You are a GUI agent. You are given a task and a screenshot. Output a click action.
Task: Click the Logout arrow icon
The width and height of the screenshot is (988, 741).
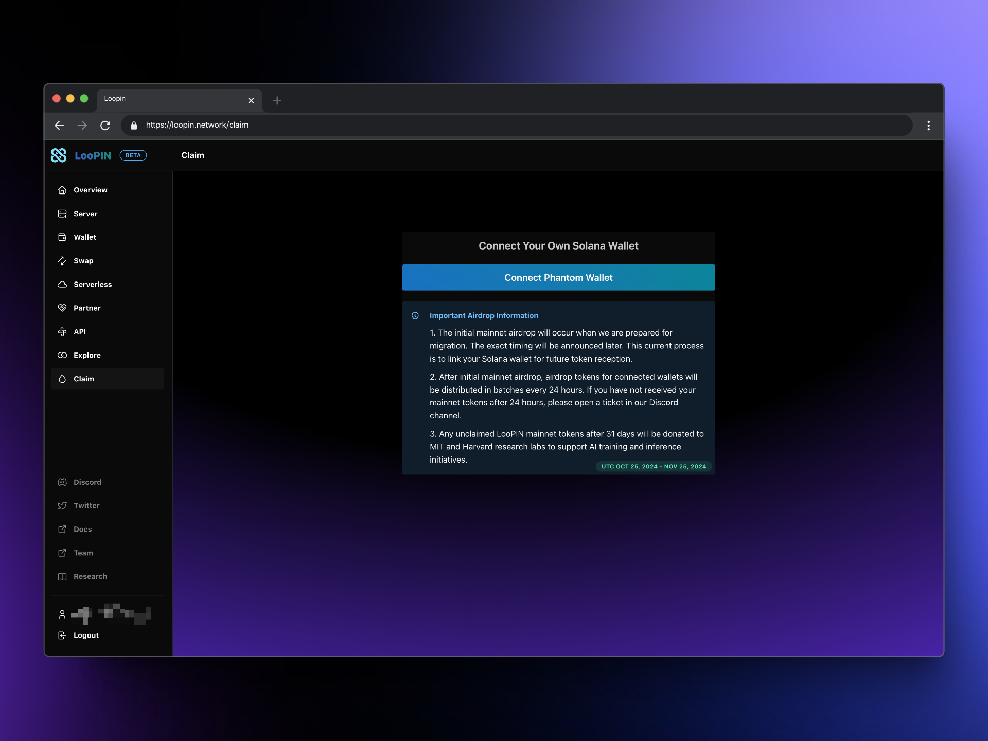pos(62,636)
